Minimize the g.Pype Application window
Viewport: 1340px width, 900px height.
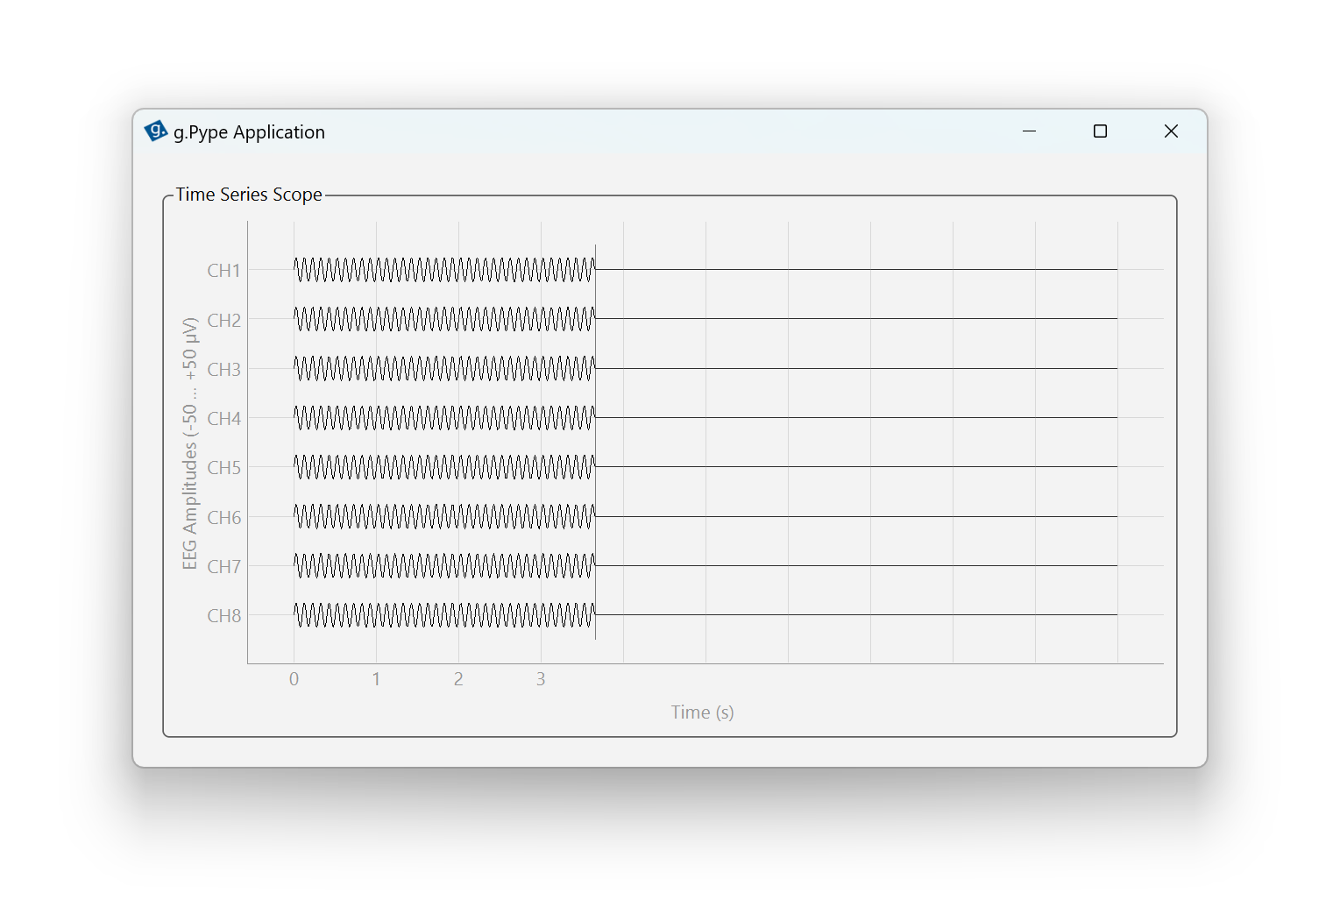pyautogui.click(x=1029, y=131)
